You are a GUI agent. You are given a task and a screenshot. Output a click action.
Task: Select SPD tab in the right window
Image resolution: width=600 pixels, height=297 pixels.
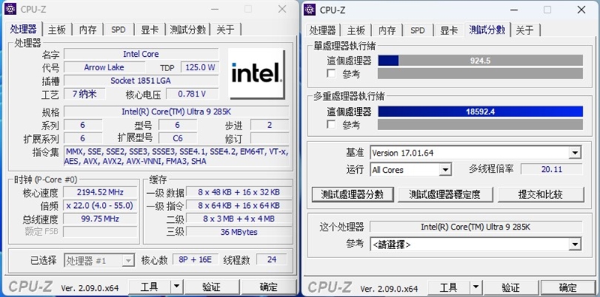[418, 30]
